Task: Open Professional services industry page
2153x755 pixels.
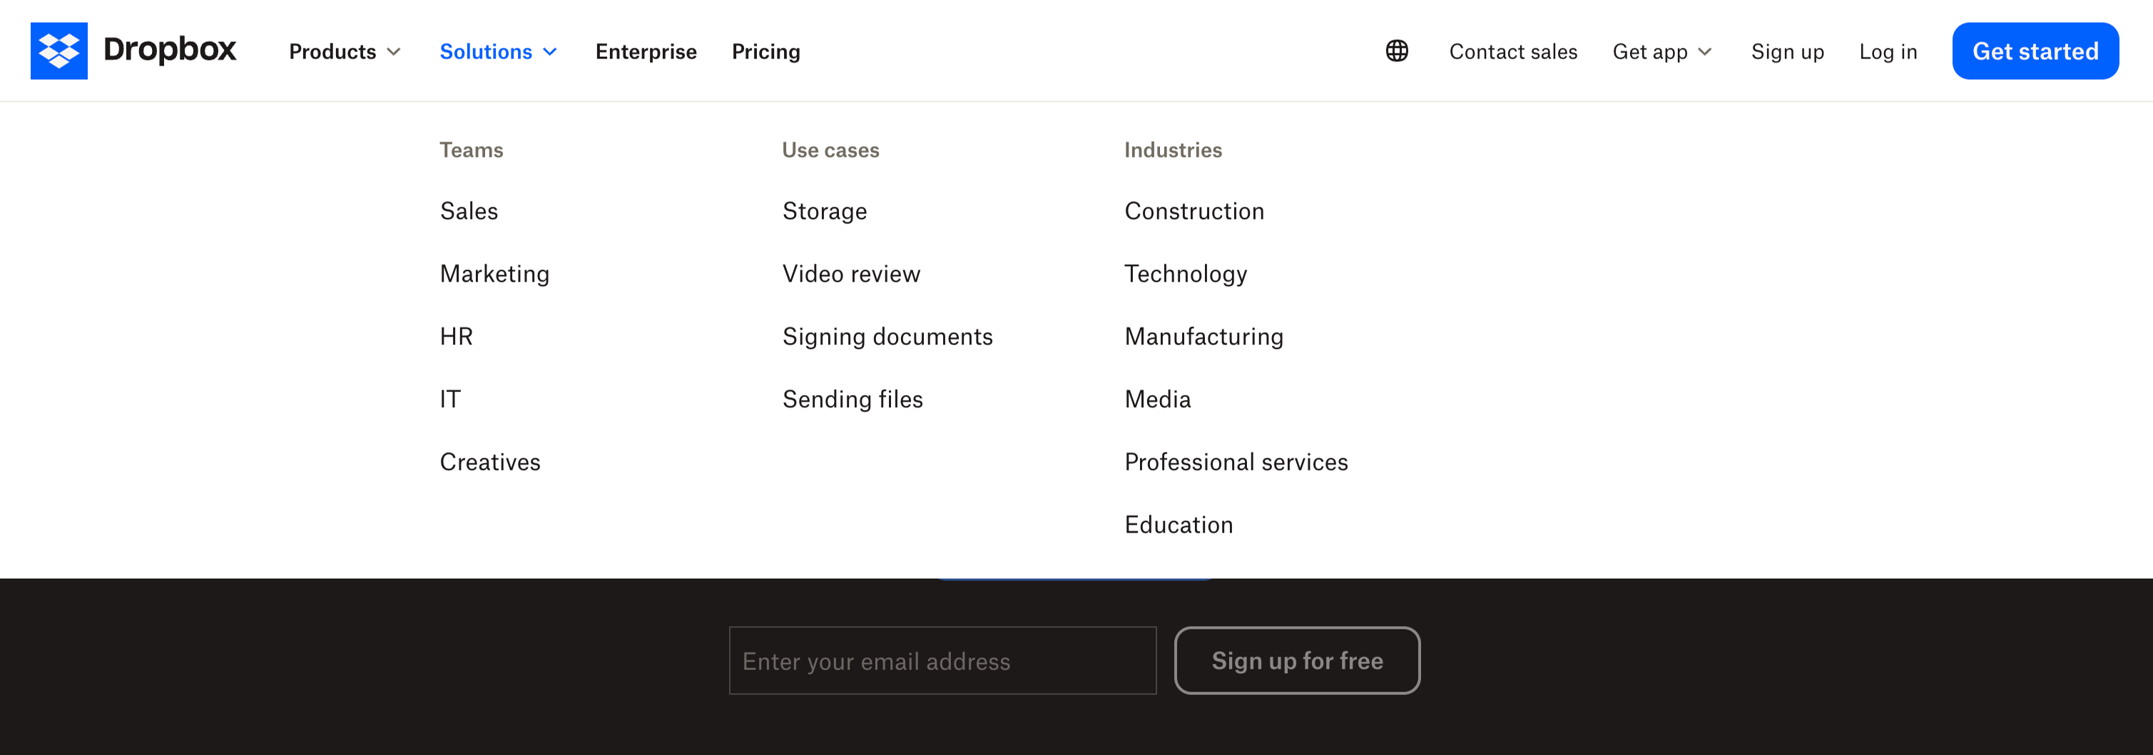Action: 1236,462
